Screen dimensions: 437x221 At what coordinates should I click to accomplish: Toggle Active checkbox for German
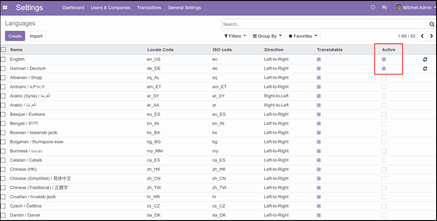[384, 68]
